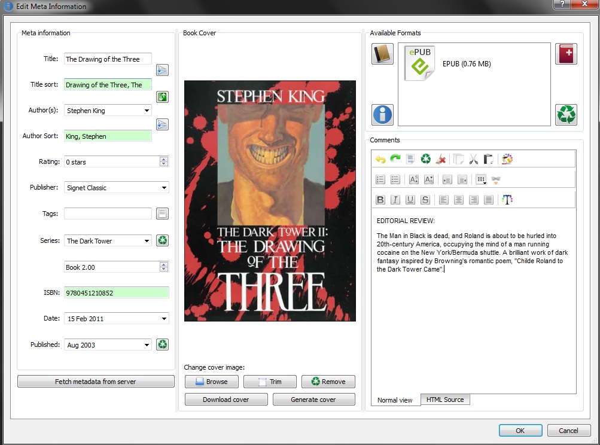Expand the Series dropdown list
600x445 pixels.
[x=147, y=240]
